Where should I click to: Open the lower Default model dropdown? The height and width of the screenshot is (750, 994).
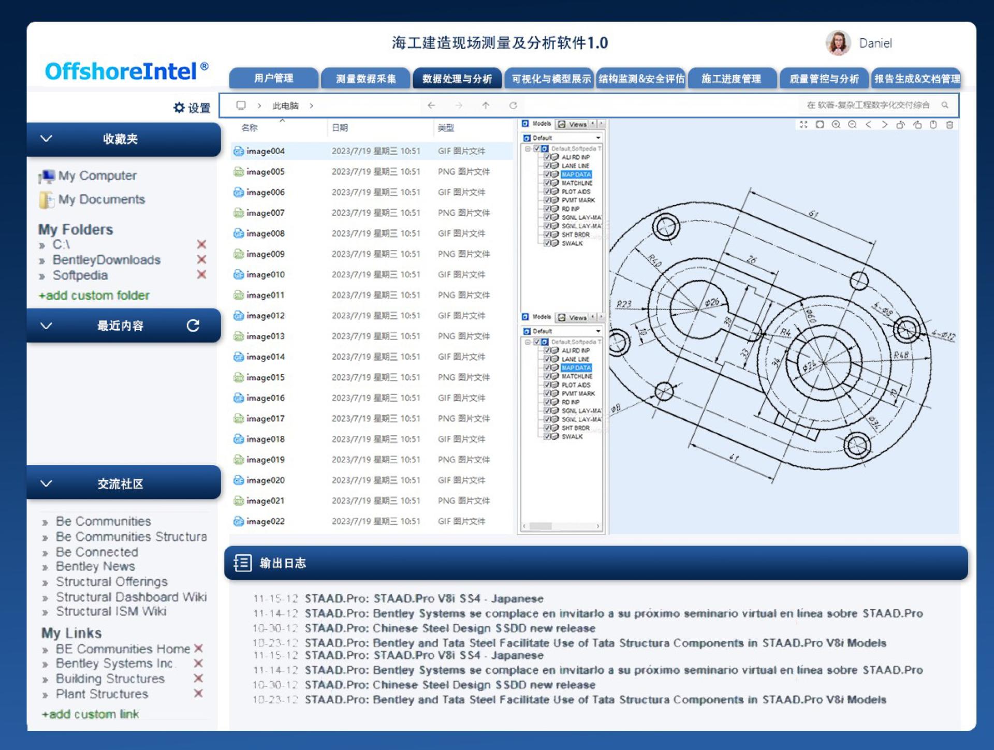598,331
